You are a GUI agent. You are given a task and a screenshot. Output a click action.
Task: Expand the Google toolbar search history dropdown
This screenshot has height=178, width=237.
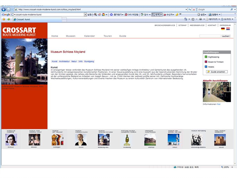pyautogui.click(x=85, y=15)
